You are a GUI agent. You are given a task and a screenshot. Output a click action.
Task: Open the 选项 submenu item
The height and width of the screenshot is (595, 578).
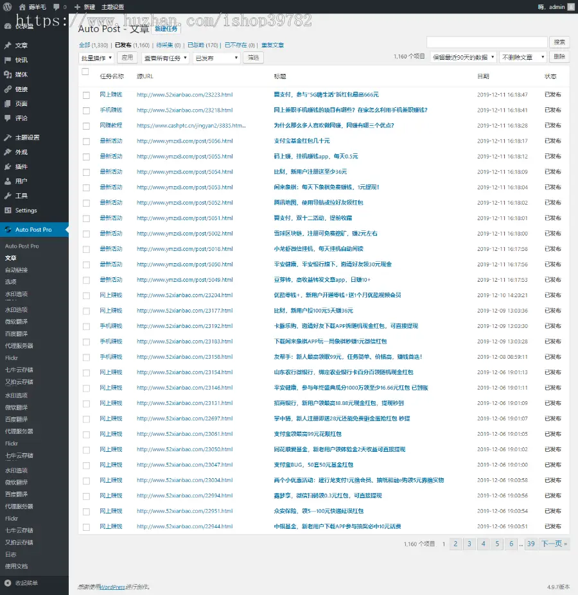pyautogui.click(x=11, y=282)
